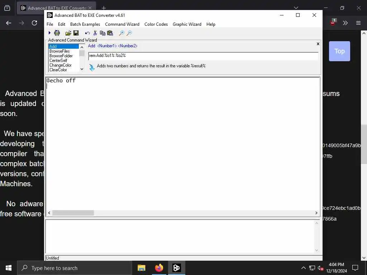Show hidden system tray icons
The width and height of the screenshot is (367, 275).
click(303, 268)
